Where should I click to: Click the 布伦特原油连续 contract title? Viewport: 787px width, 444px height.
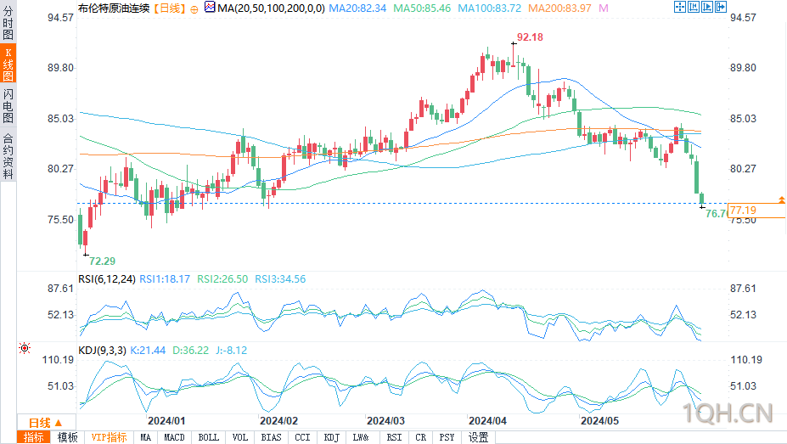click(x=114, y=8)
